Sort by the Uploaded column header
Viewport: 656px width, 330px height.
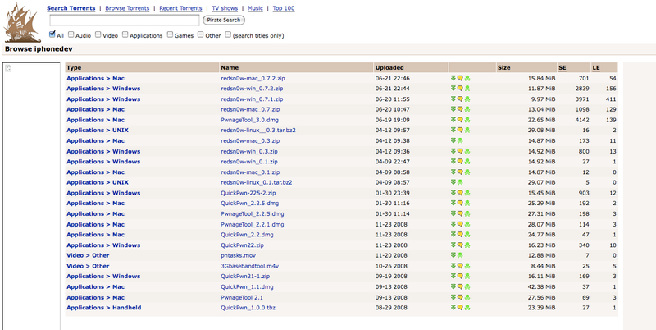point(389,67)
